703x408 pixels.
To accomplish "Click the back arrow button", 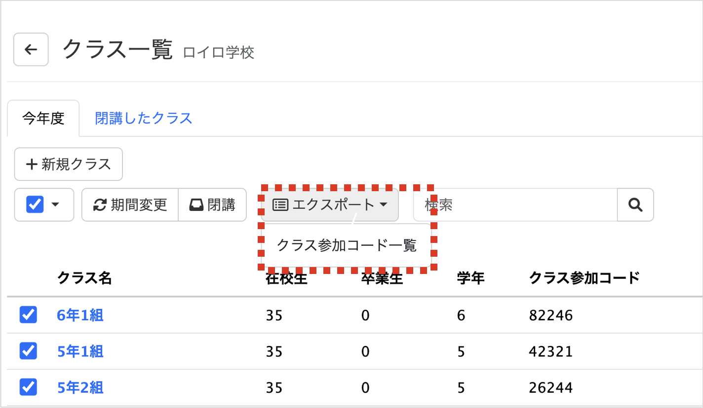I will click(31, 49).
